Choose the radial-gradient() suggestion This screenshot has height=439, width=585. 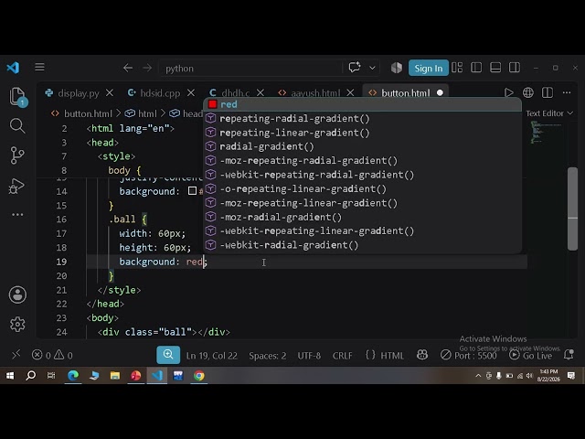click(x=362, y=146)
